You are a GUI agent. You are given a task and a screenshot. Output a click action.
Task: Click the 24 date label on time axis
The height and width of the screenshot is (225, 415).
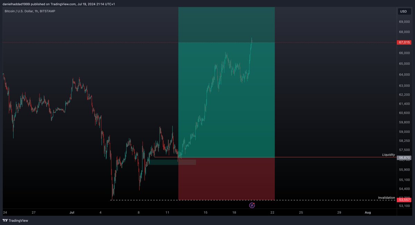pyautogui.click(x=5, y=212)
